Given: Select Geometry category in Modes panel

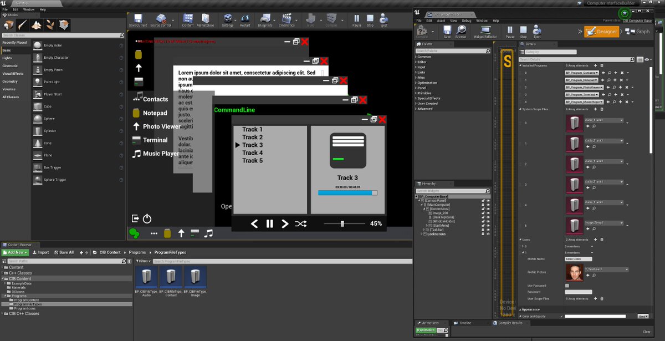Looking at the screenshot, I should 10,82.
